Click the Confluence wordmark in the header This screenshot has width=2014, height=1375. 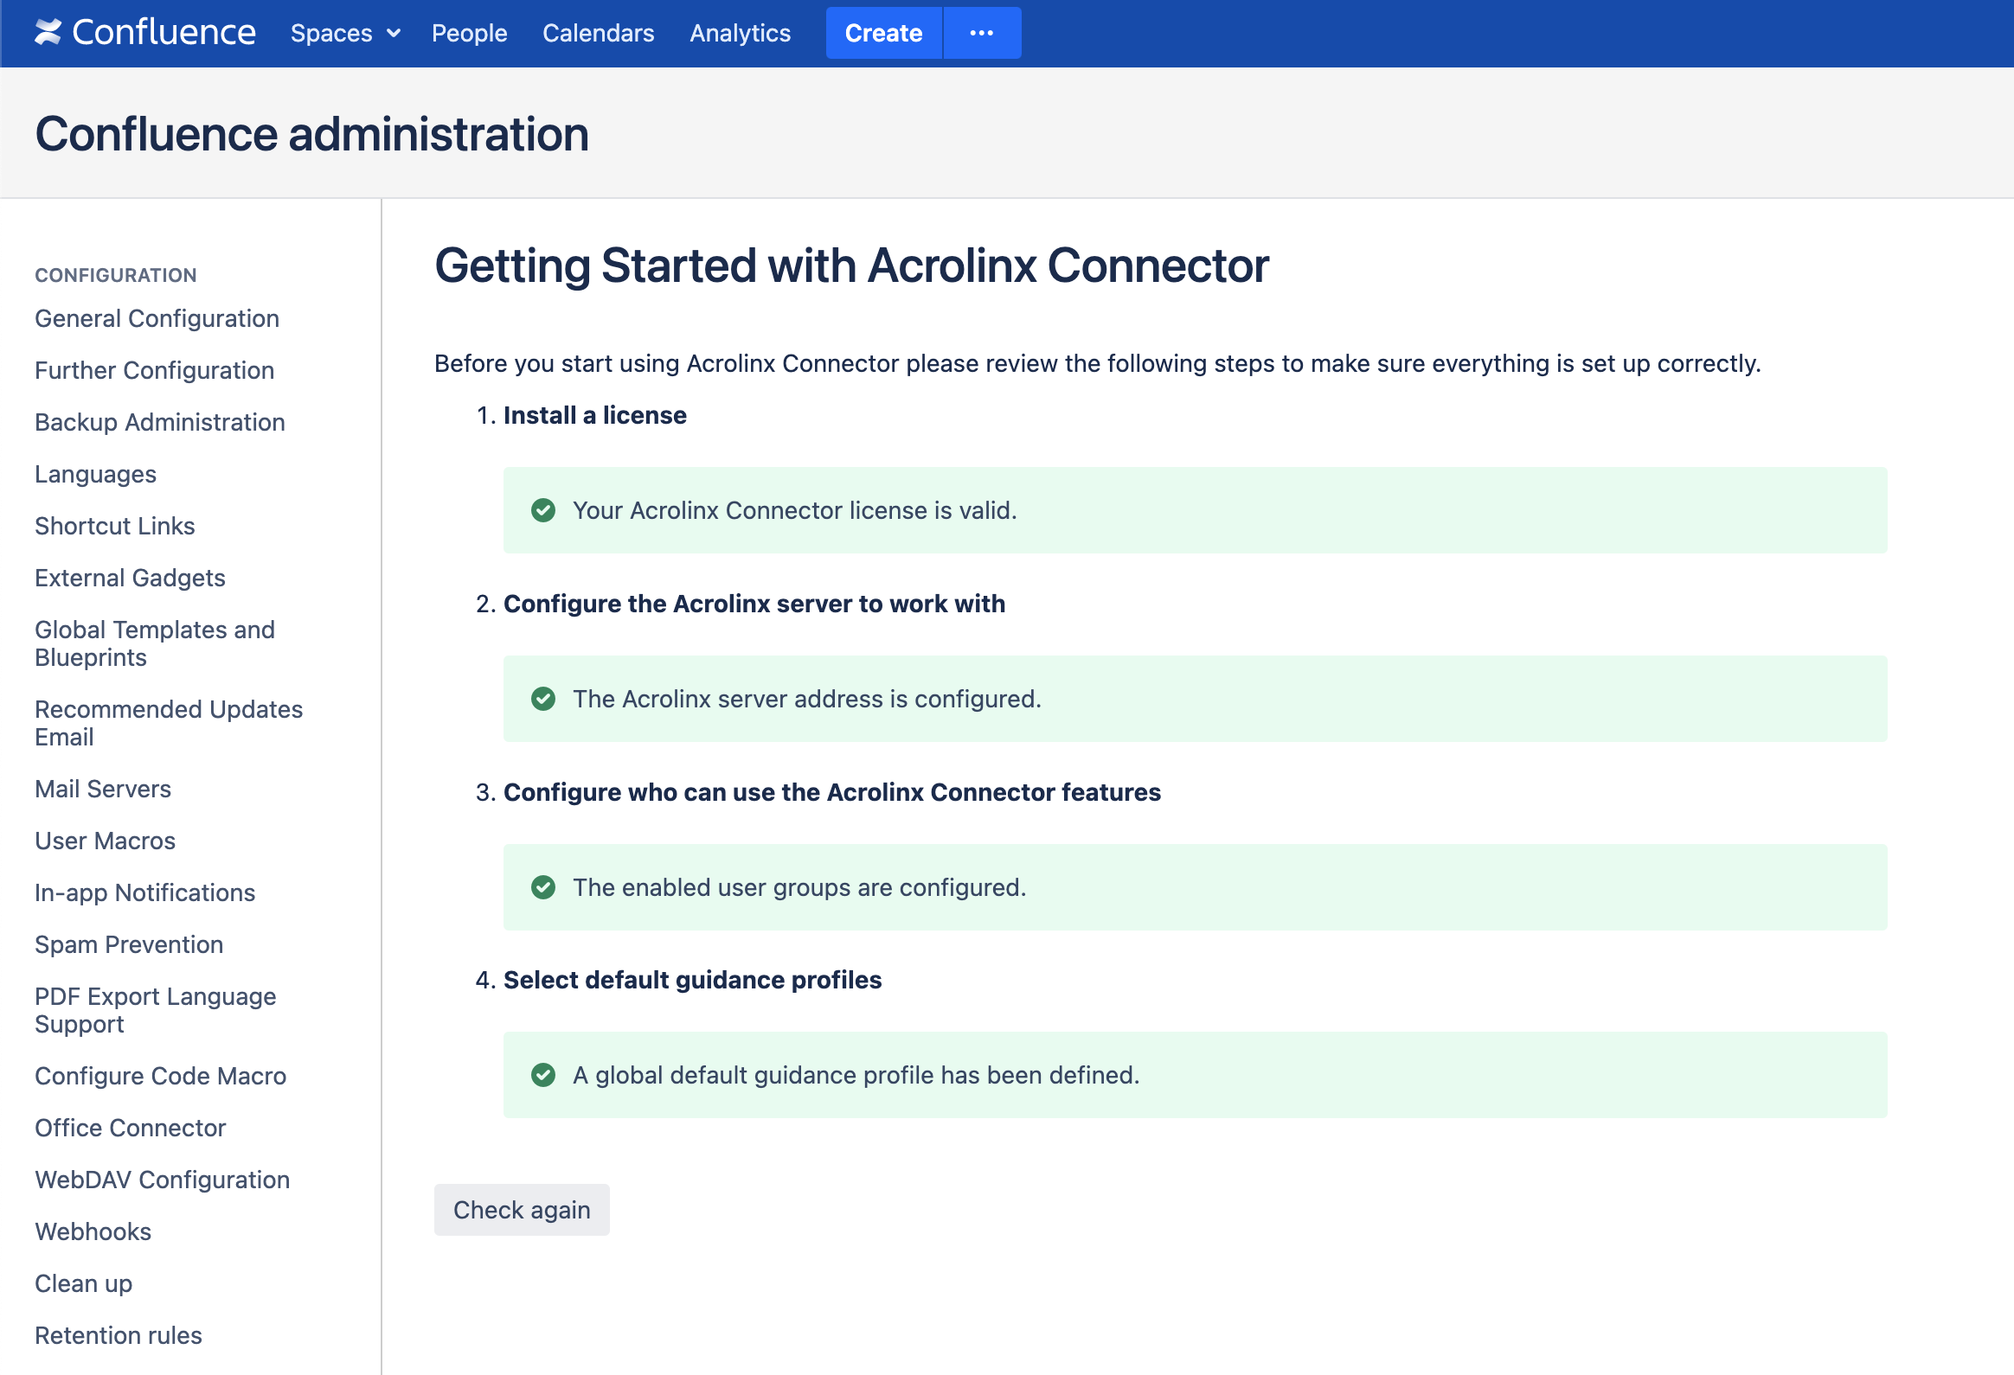pos(164,32)
